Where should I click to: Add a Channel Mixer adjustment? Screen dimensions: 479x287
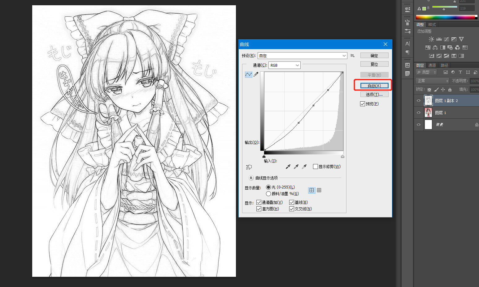(457, 47)
